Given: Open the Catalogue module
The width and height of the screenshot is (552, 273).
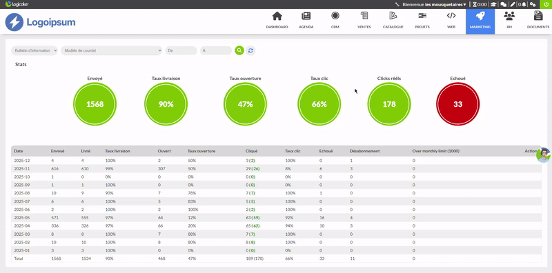Looking at the screenshot, I should (x=393, y=21).
